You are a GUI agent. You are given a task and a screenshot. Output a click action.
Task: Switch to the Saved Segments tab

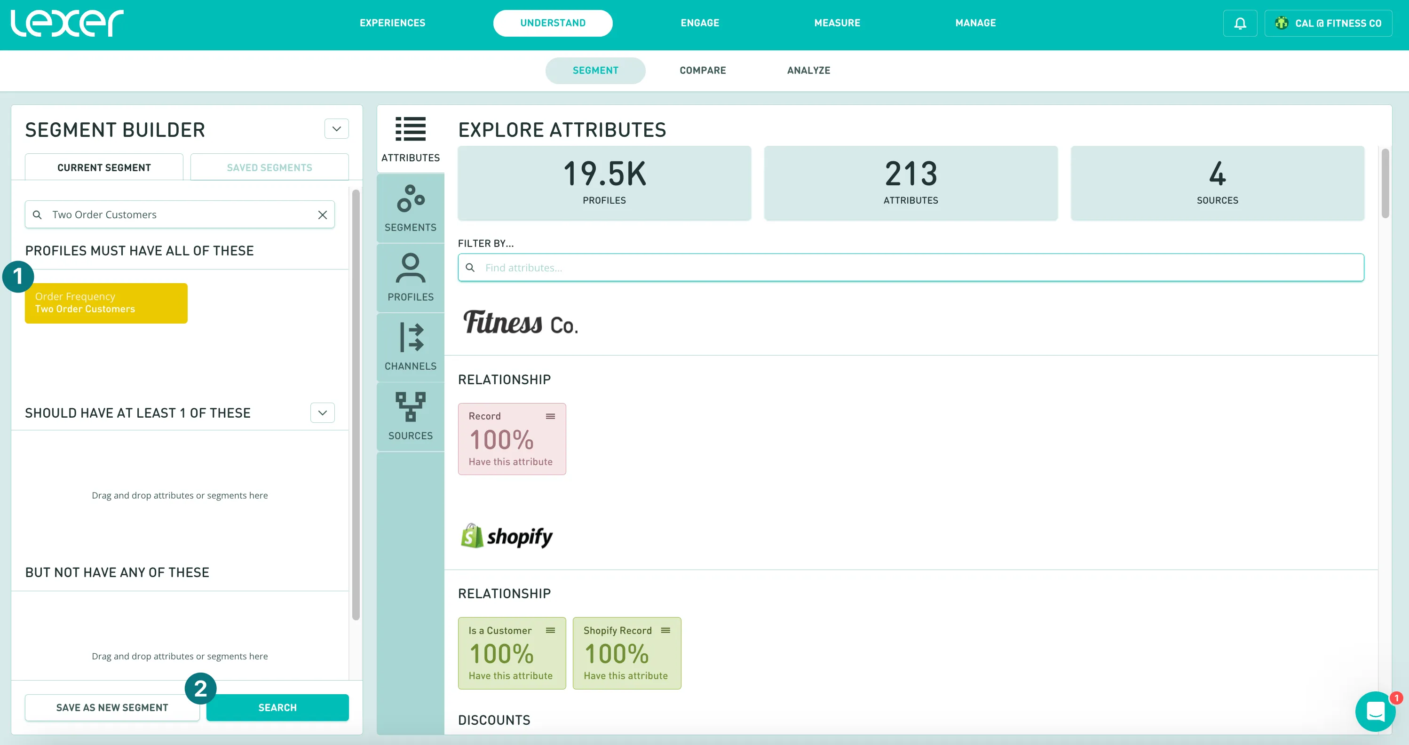269,167
